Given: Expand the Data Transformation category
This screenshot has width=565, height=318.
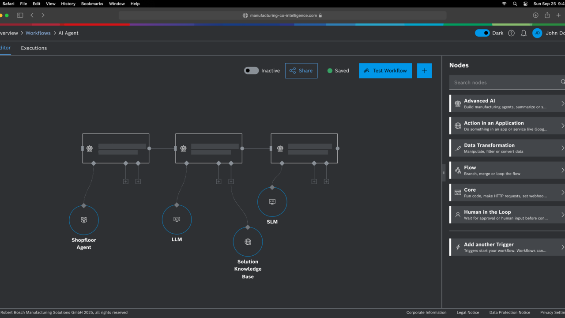Looking at the screenshot, I should click(x=507, y=148).
